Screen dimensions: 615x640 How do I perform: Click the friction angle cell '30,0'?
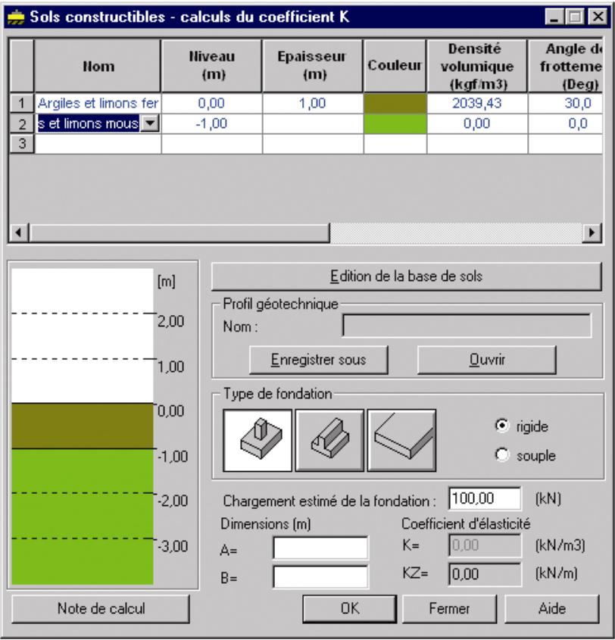(x=565, y=103)
